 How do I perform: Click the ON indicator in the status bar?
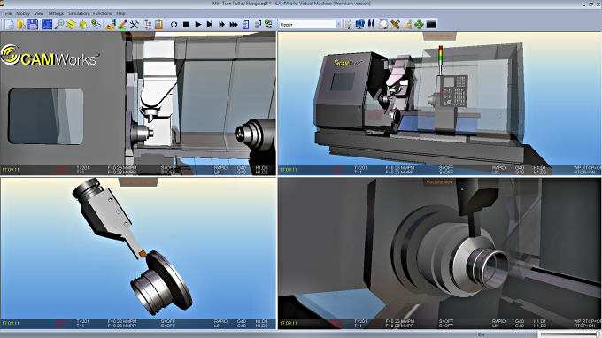[481, 334]
